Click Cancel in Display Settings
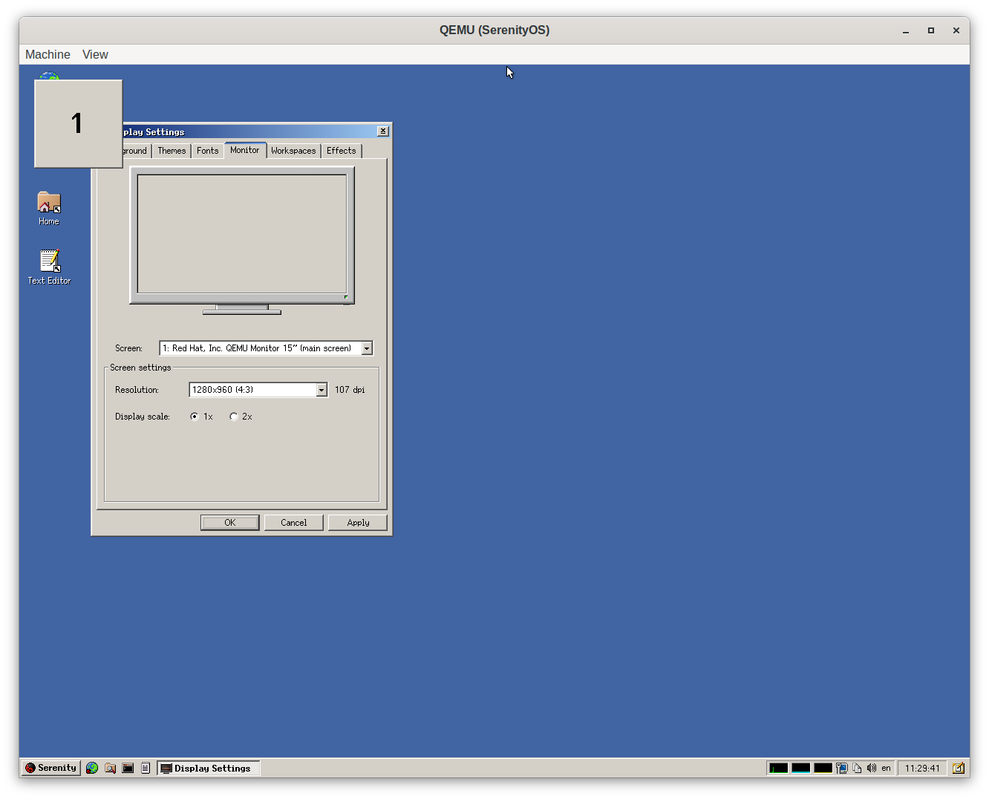 [293, 523]
